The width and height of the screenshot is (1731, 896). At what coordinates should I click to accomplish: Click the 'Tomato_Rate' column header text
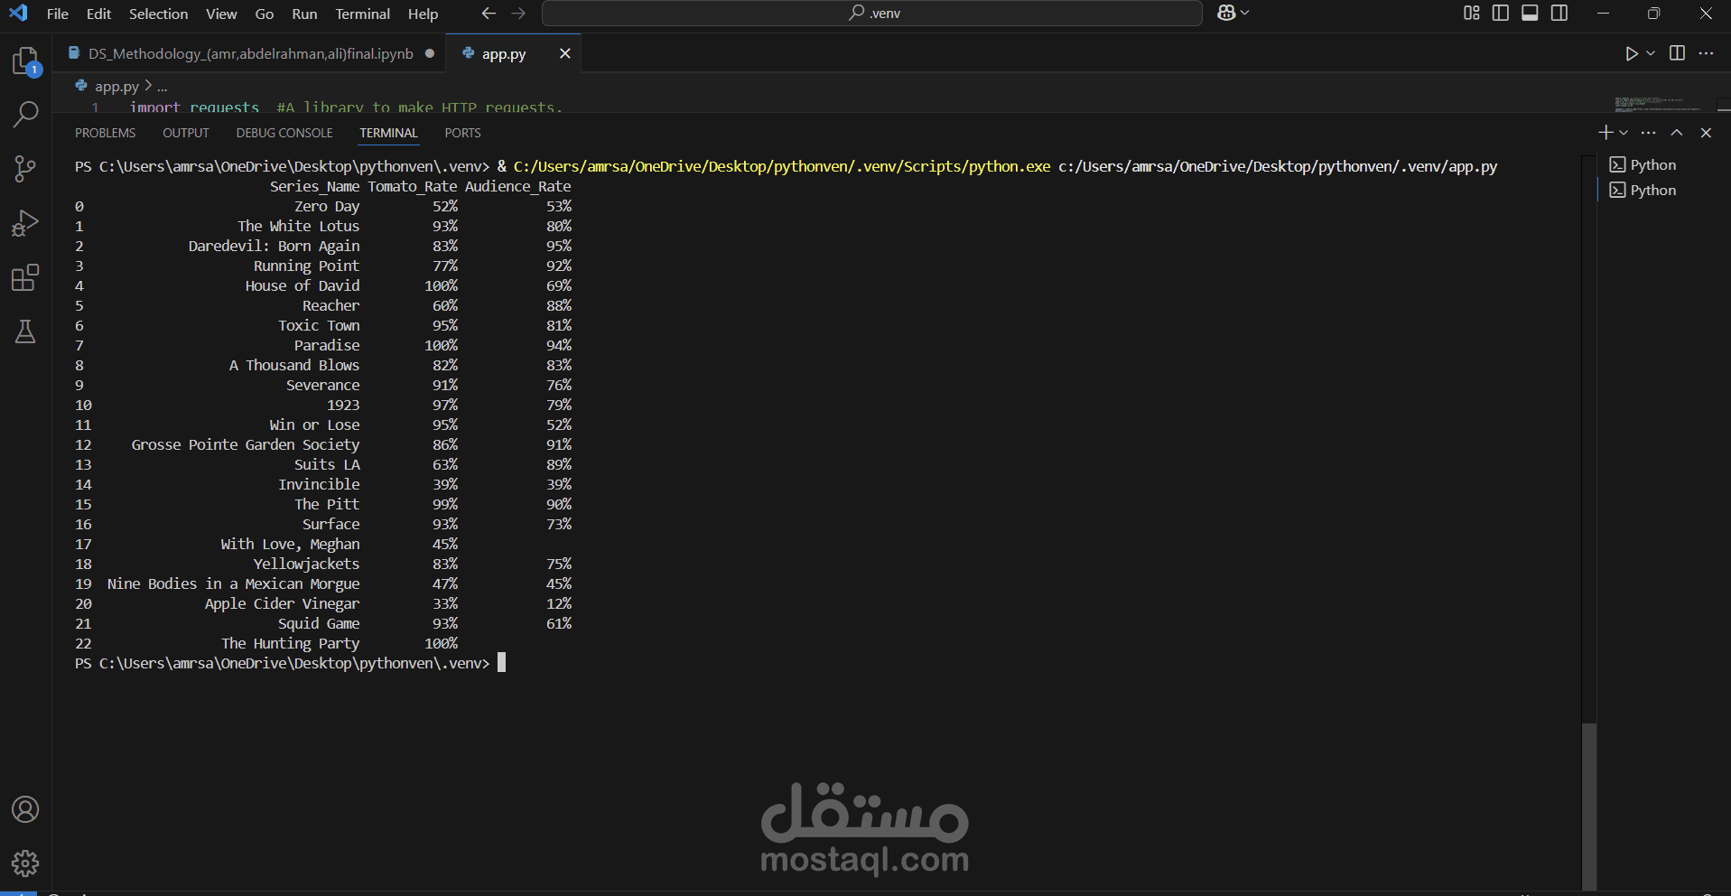(x=412, y=186)
